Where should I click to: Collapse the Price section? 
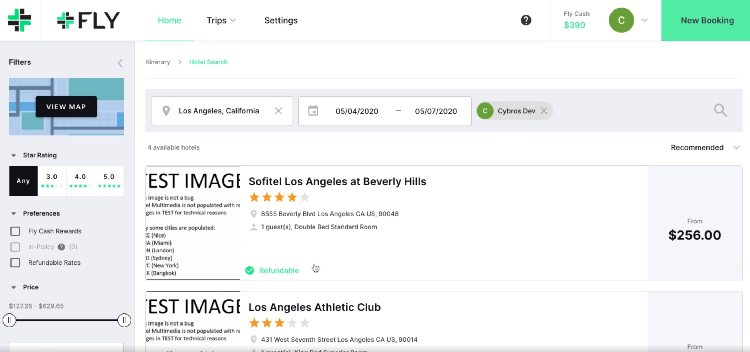point(13,287)
